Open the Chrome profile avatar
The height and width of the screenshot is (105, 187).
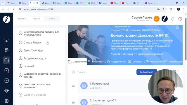(179, 9)
